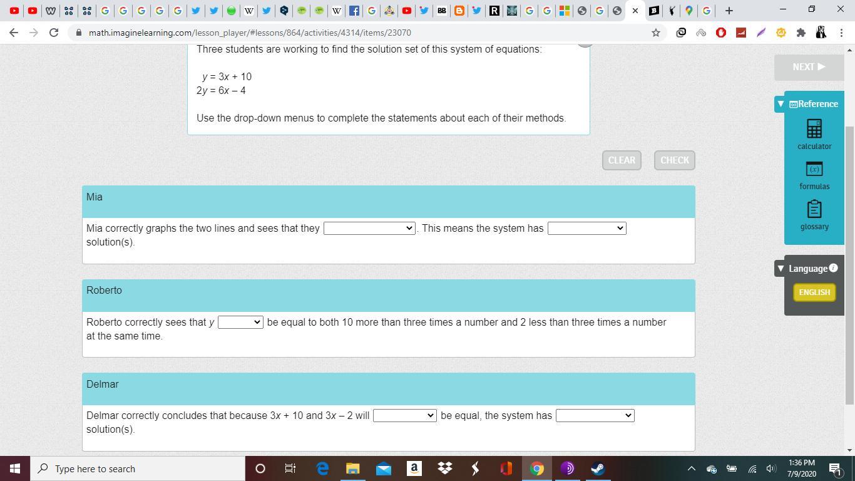The image size is (855, 481).
Task: Open the Chrome menu (three dots)
Action: point(841,33)
